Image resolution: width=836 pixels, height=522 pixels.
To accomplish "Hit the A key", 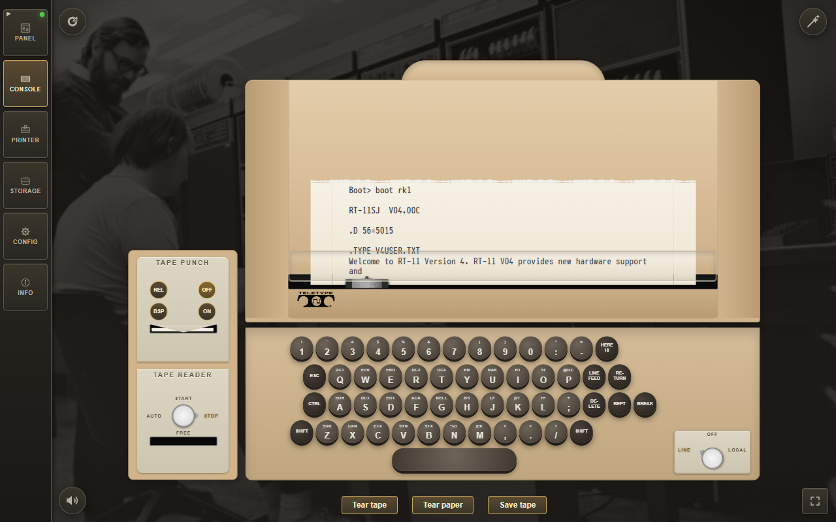I will coord(340,404).
